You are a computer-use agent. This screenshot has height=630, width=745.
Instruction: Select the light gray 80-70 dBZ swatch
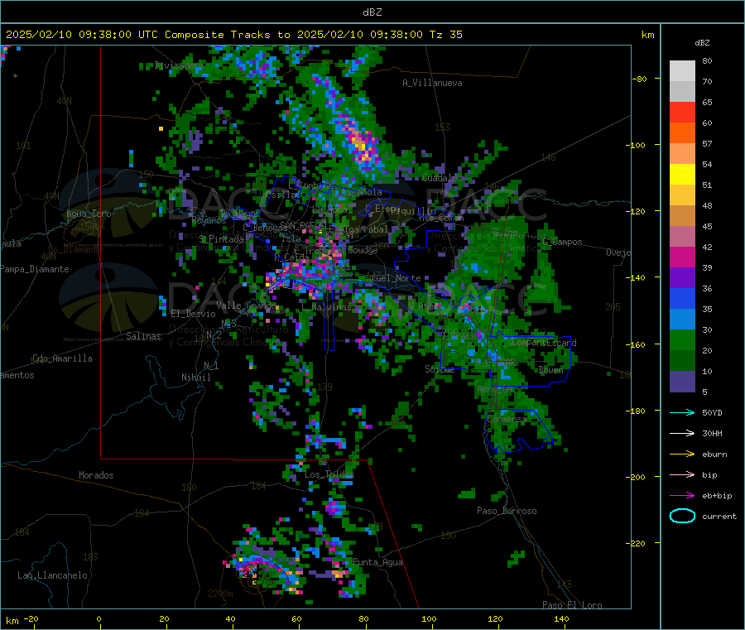point(682,71)
